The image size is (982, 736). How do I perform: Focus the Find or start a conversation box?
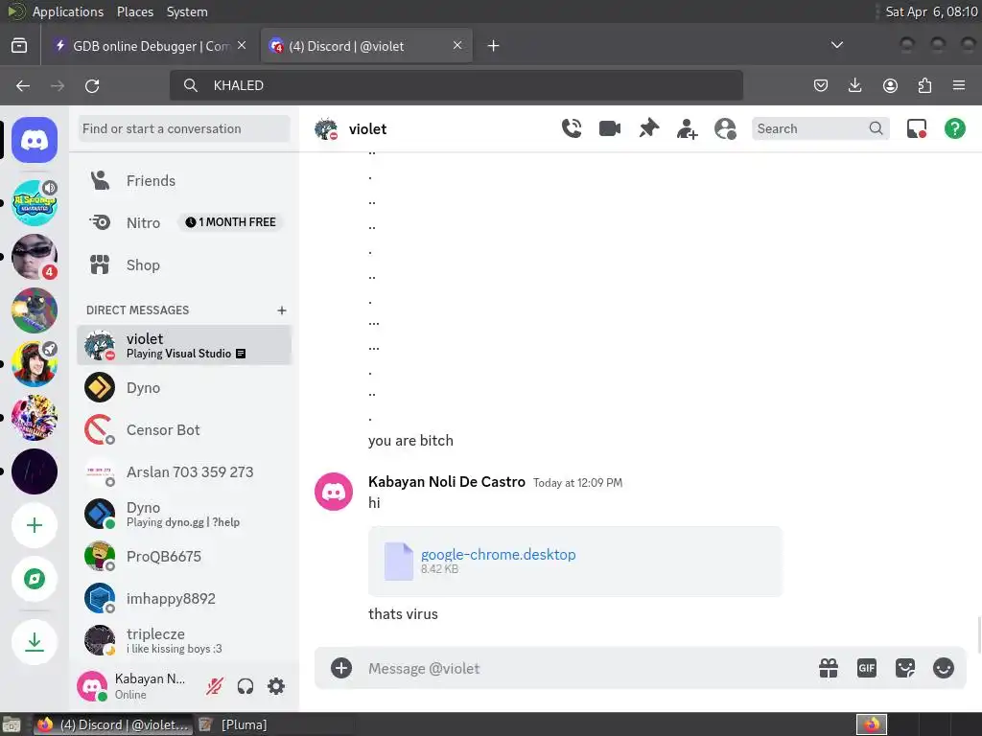point(184,129)
